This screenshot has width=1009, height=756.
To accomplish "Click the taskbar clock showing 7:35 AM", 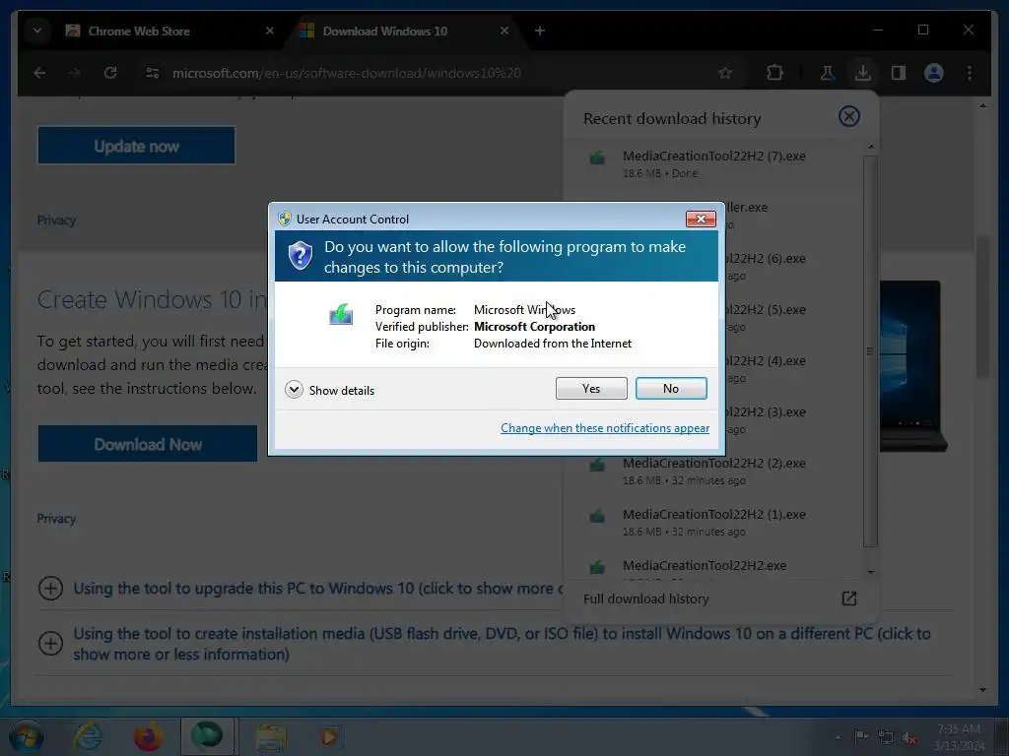I will pyautogui.click(x=959, y=737).
